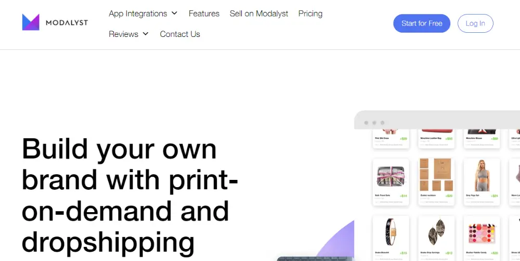Click the Modalyst logo
Viewport: 520px width, 261px height.
pos(55,22)
